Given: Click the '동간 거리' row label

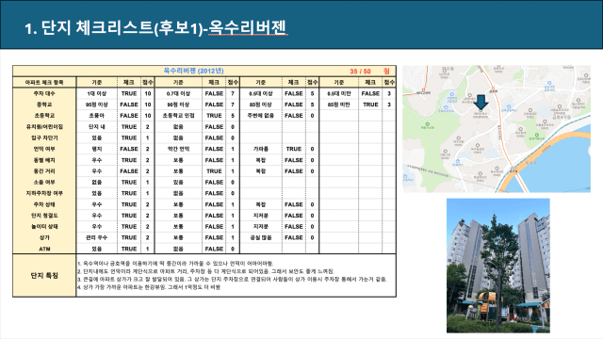Looking at the screenshot, I should tap(44, 171).
